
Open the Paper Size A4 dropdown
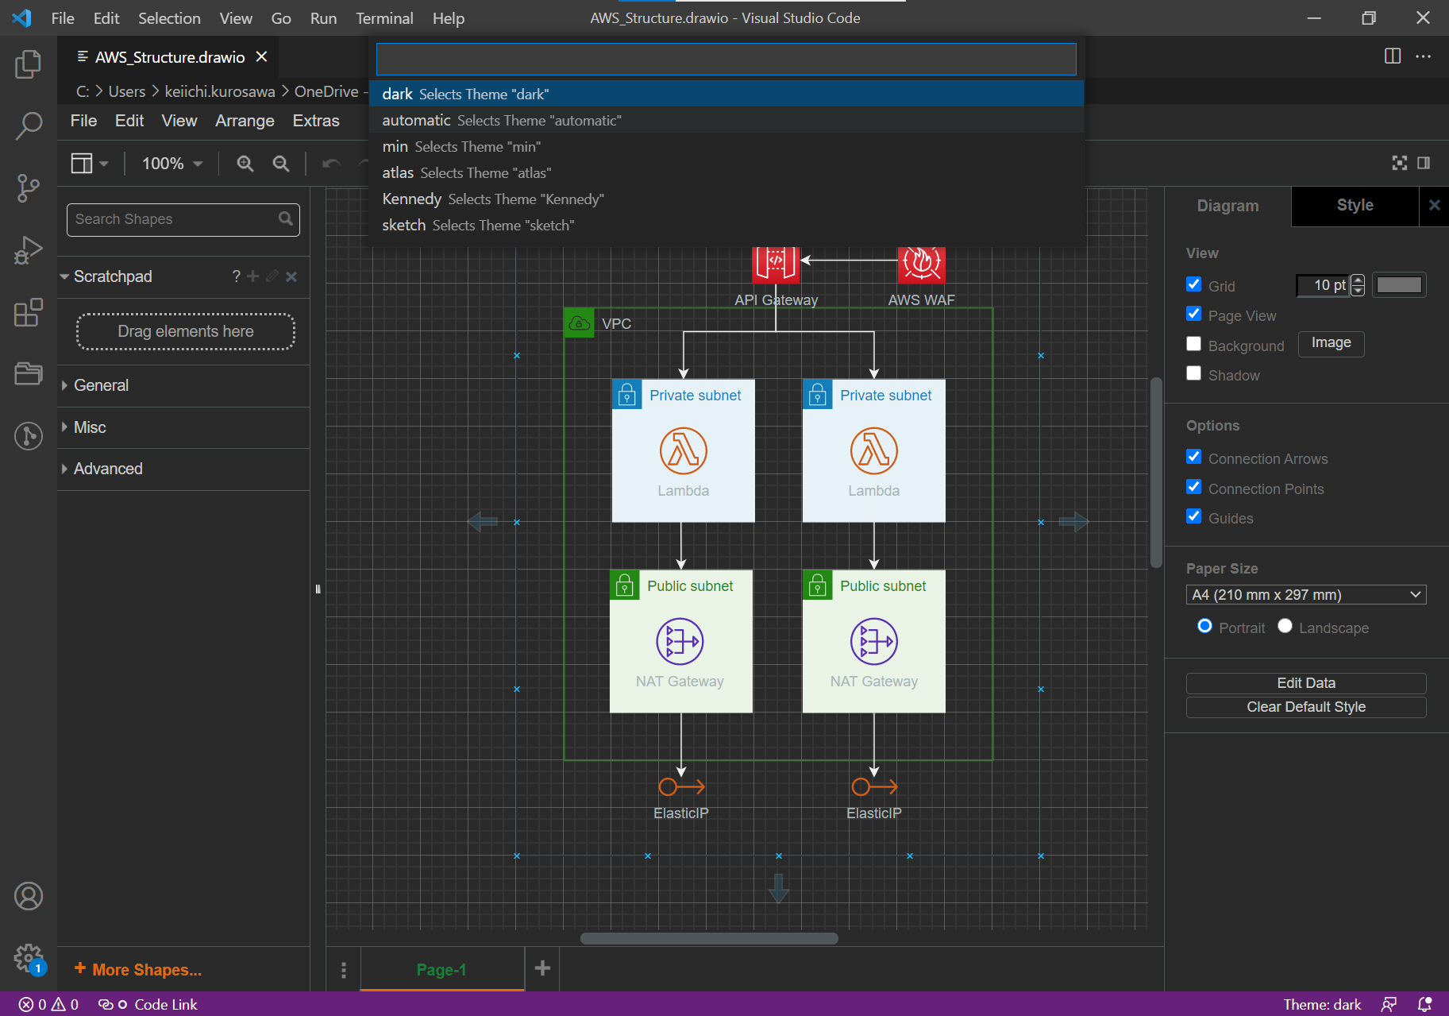1304,594
